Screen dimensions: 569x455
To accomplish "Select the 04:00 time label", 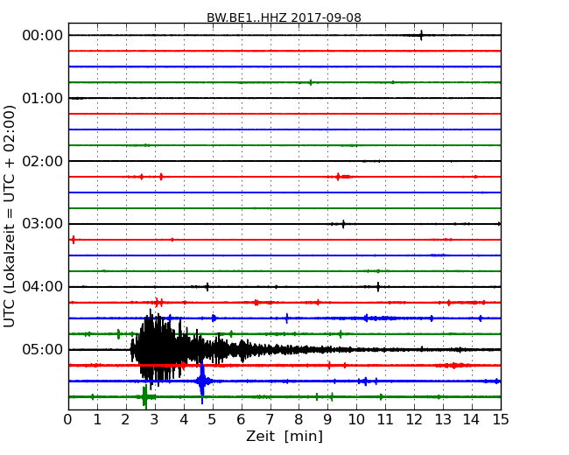I will (43, 287).
